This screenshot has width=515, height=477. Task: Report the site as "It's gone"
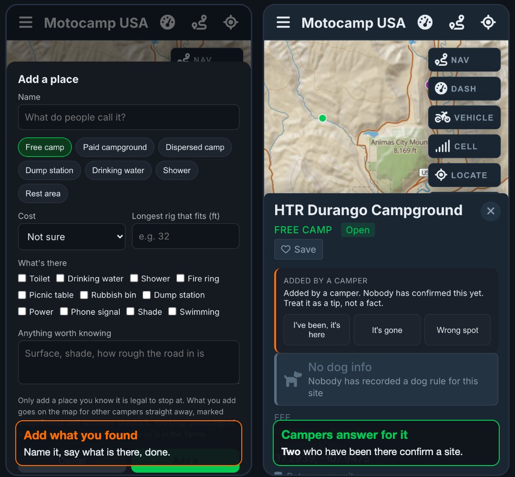(x=387, y=330)
